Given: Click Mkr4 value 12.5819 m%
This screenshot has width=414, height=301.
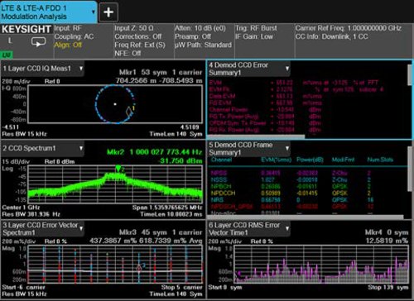Looking at the screenshot, I should 387,241.
